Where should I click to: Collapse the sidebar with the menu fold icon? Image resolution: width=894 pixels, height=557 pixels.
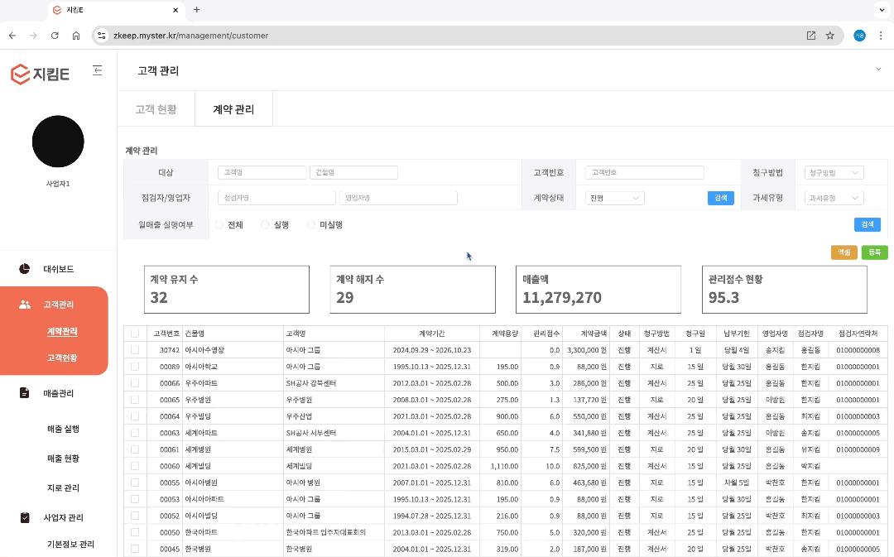97,71
